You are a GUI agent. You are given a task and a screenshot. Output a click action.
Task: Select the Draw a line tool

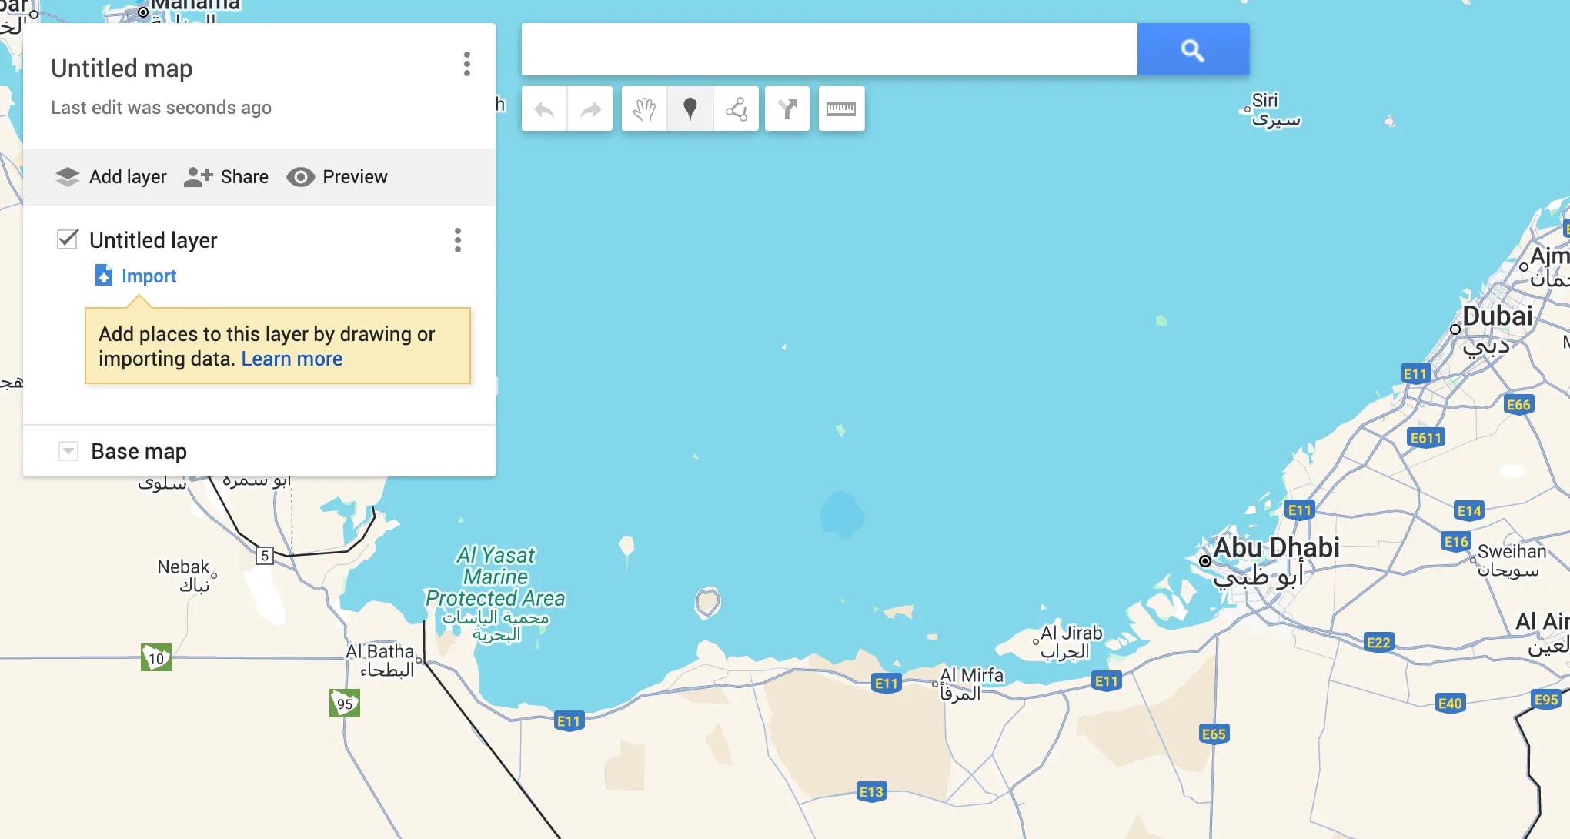737,109
